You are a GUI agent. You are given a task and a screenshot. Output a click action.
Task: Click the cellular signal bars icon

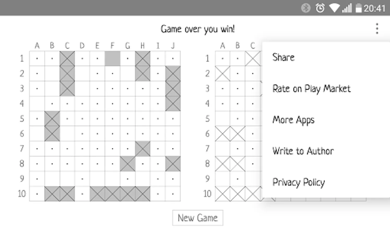point(347,8)
